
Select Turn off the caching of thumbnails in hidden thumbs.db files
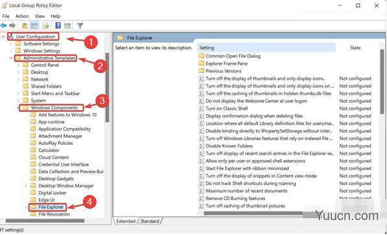coord(268,93)
